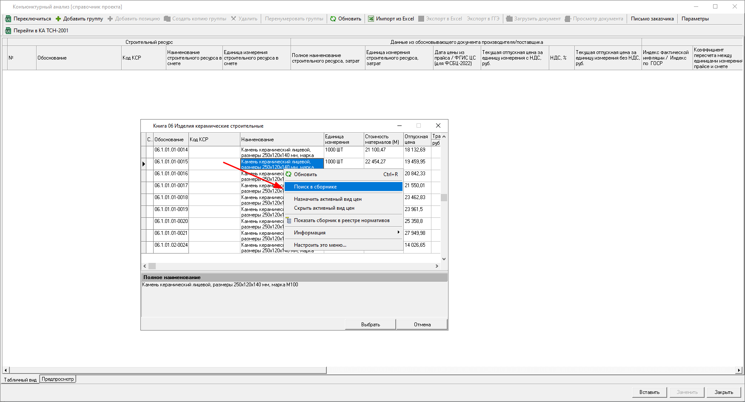Click the green plus Добавить группу icon
The image size is (745, 402).
pyautogui.click(x=58, y=19)
